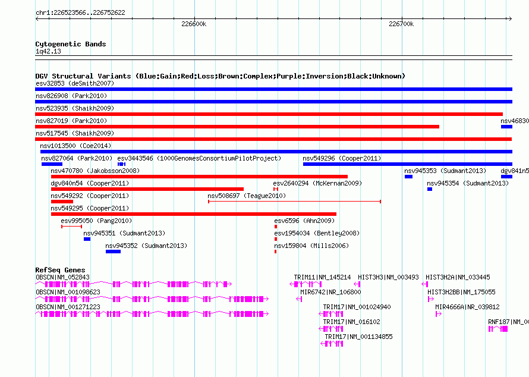529x377 pixels.
Task: Click the dgv840n54 (Cooper2011) red bar
Action: [x=147, y=189]
